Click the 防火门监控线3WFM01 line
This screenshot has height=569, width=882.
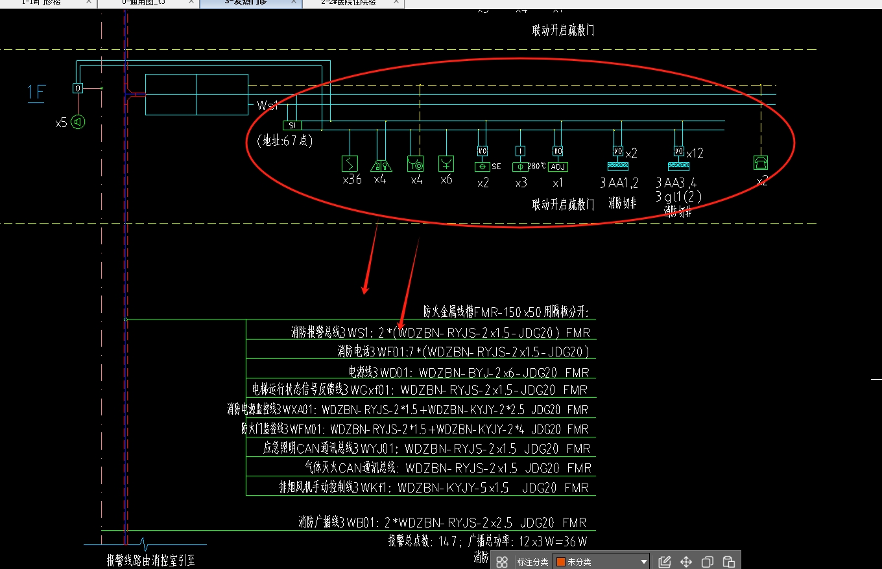415,429
